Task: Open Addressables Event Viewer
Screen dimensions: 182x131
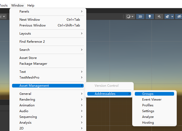Action: point(154,100)
